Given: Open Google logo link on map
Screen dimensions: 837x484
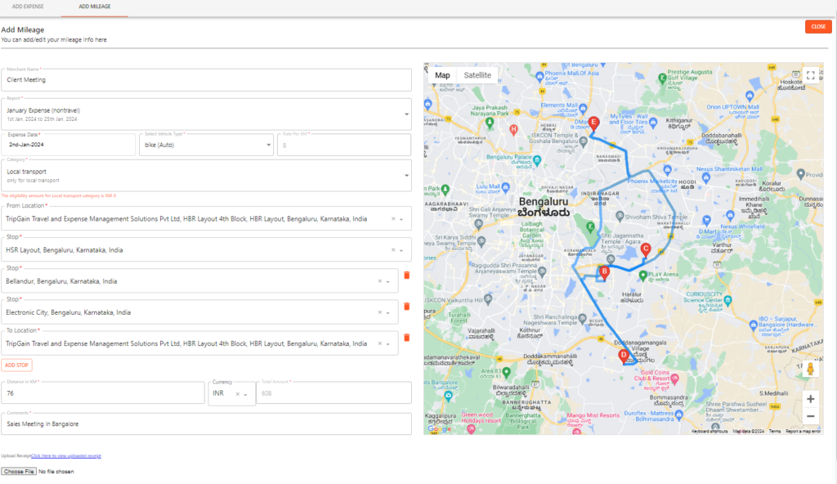Looking at the screenshot, I should (x=439, y=429).
